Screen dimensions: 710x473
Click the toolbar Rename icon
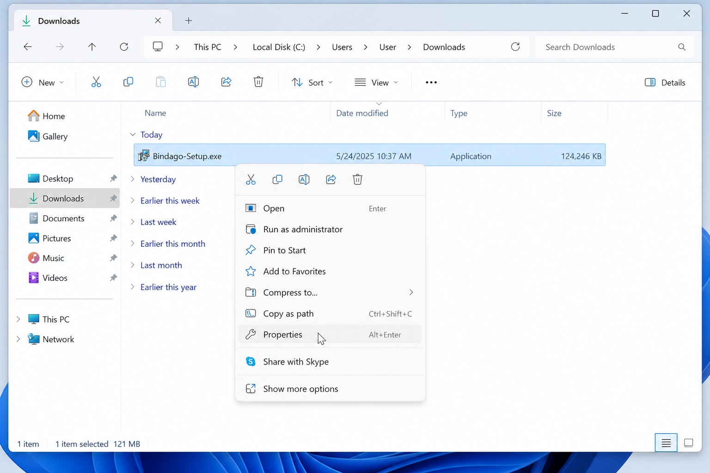pyautogui.click(x=193, y=82)
